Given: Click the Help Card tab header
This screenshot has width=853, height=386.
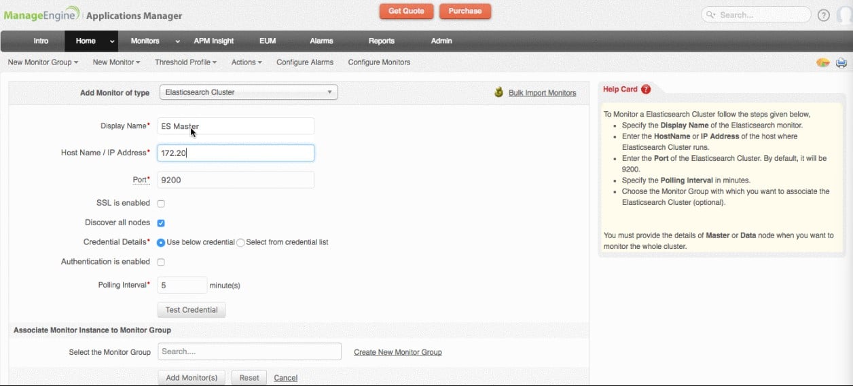Looking at the screenshot, I should pos(626,90).
